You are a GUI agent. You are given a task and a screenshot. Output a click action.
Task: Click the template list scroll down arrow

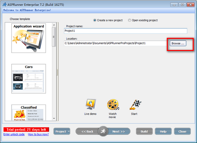[x=54, y=118]
